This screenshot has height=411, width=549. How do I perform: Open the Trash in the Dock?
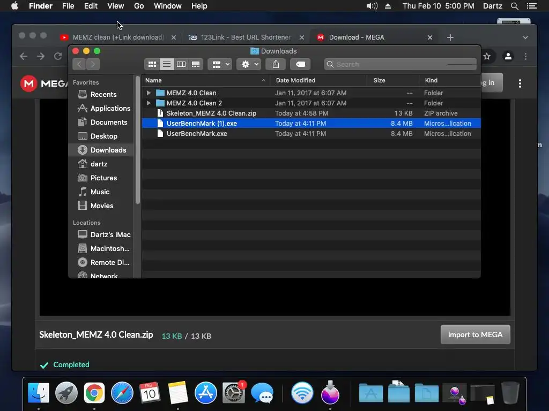click(x=510, y=393)
